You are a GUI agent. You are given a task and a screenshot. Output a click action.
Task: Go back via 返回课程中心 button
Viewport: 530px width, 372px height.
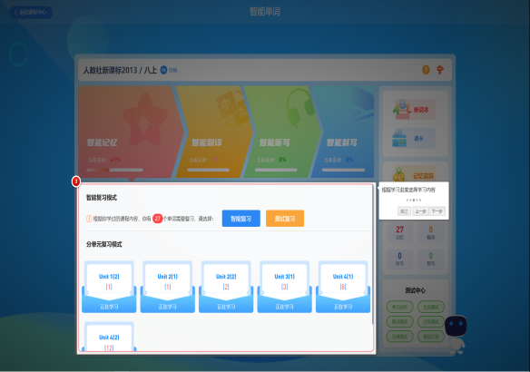pos(31,13)
